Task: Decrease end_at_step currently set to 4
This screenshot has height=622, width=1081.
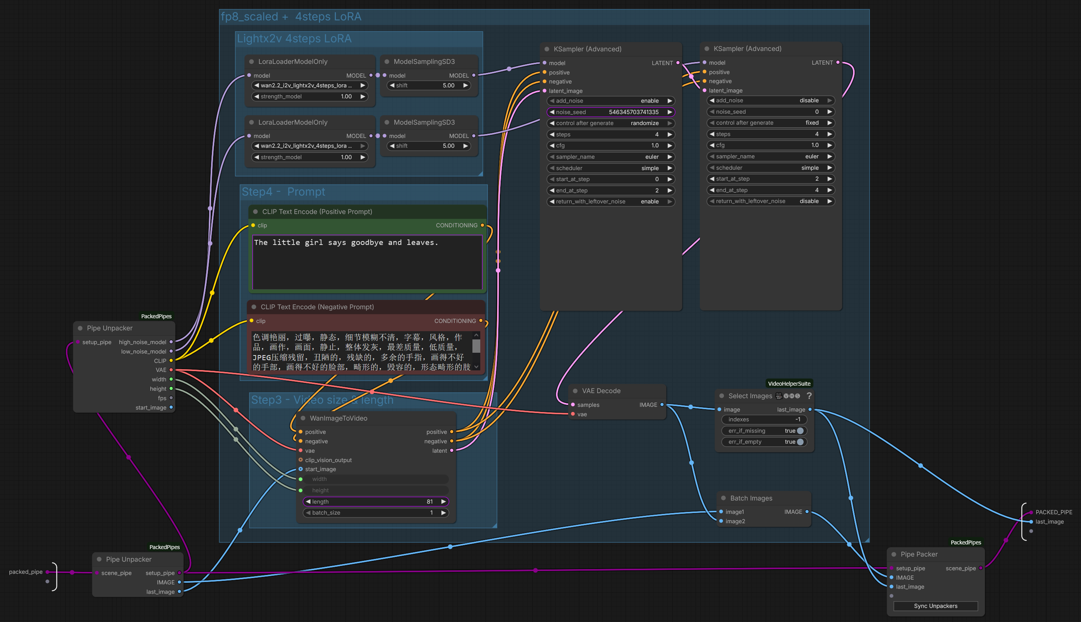Action: [x=712, y=190]
